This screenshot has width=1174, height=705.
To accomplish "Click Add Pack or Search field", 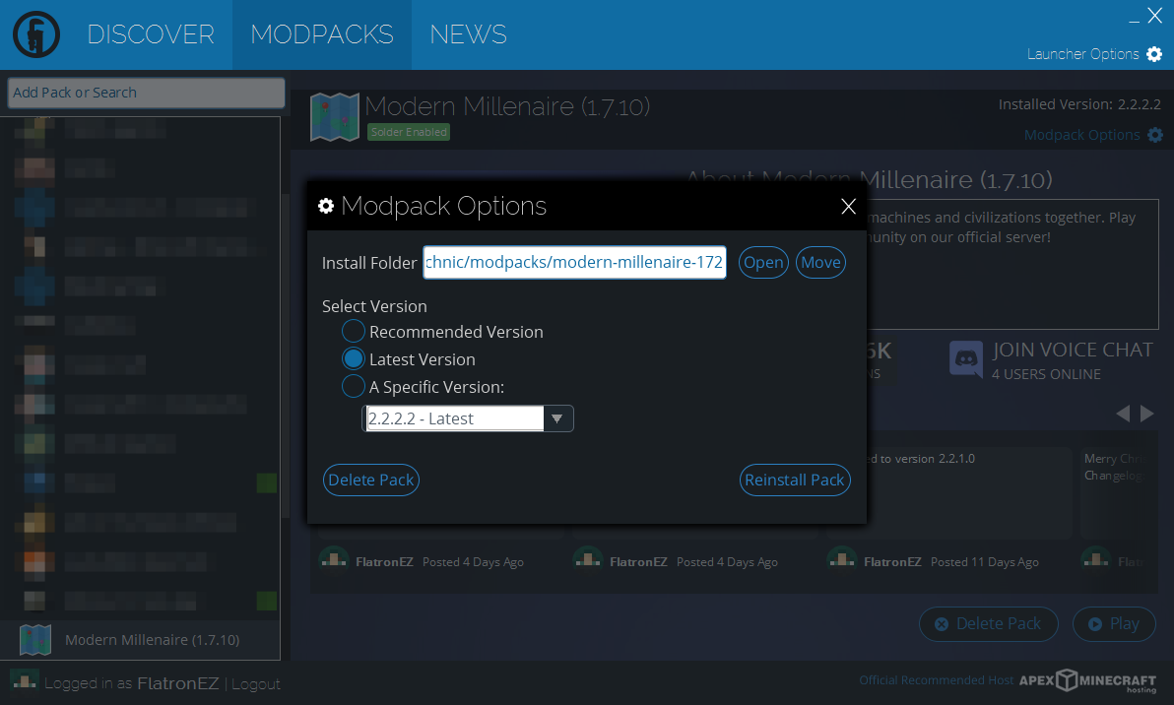I will click(146, 93).
